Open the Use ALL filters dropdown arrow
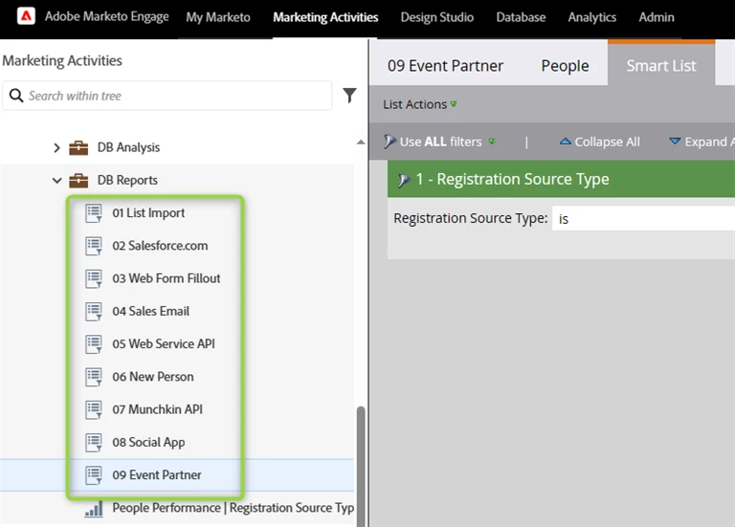 492,142
